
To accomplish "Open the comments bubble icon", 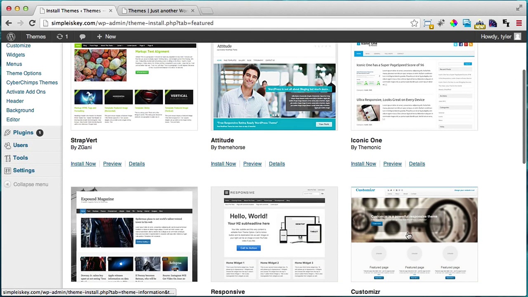I will click(x=82, y=37).
